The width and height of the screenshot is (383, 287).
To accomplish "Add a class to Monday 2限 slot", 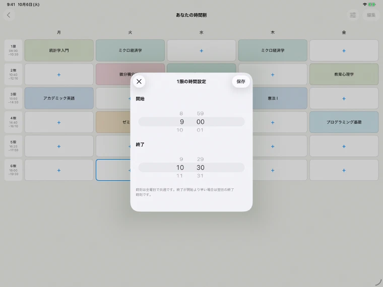I will coord(59,75).
